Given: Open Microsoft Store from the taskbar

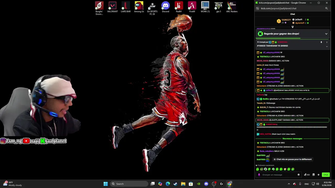Looking at the screenshot, I should click(191, 184).
